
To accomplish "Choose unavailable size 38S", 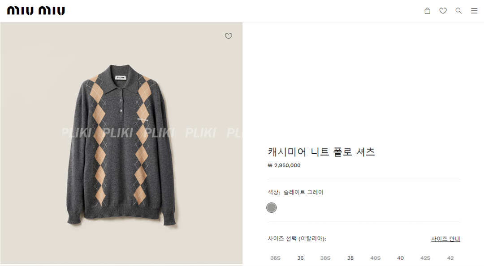I will coord(325,258).
